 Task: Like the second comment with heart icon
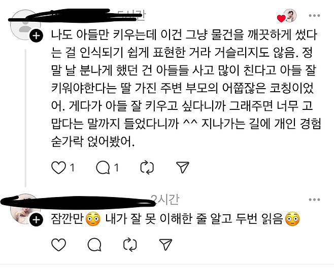pos(58,245)
